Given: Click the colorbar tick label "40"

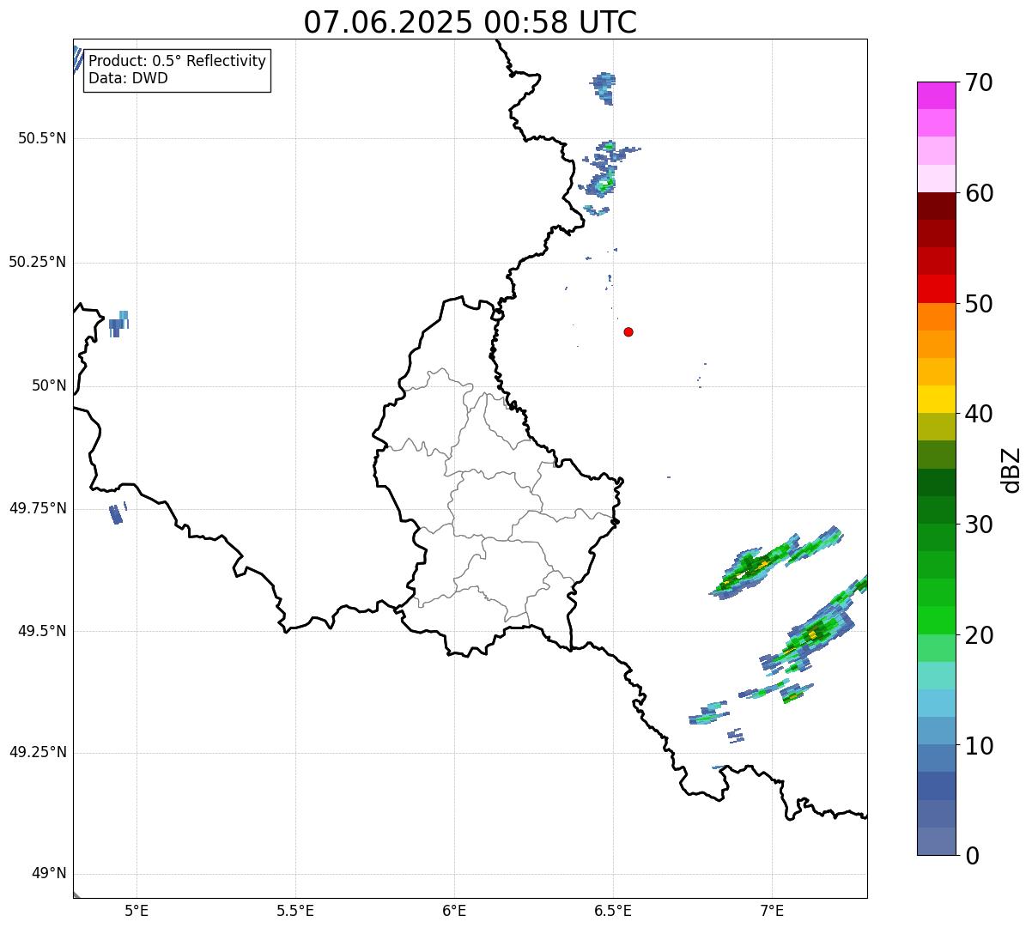Looking at the screenshot, I should [978, 414].
